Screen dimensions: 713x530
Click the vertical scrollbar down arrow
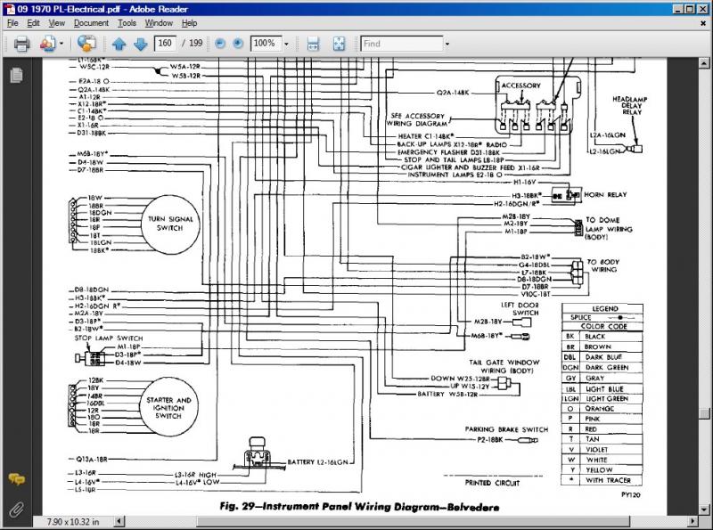(704, 510)
